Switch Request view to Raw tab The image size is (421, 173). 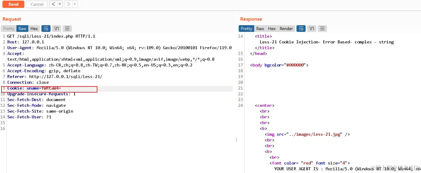point(23,29)
